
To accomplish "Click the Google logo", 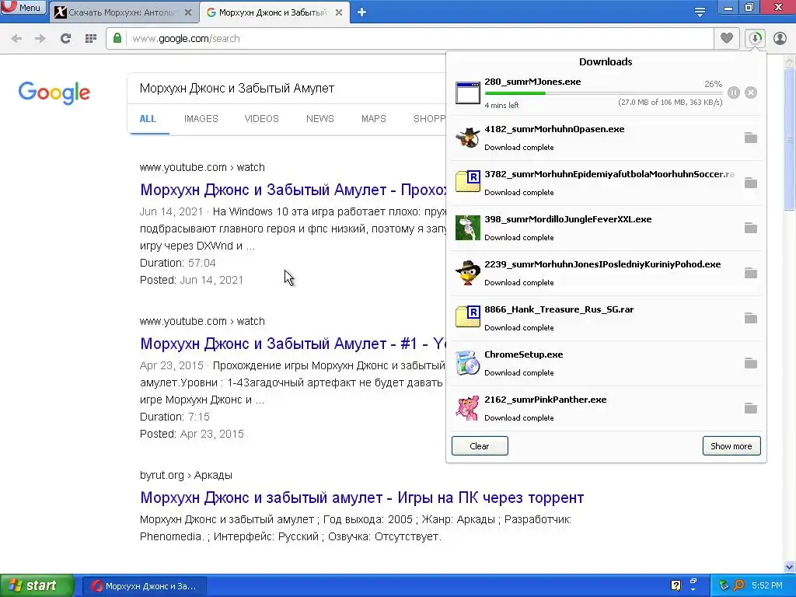I will (54, 93).
